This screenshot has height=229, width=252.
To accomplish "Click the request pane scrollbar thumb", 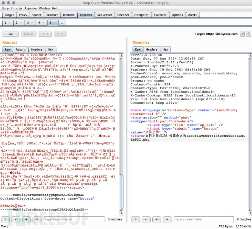I will click(121, 192).
